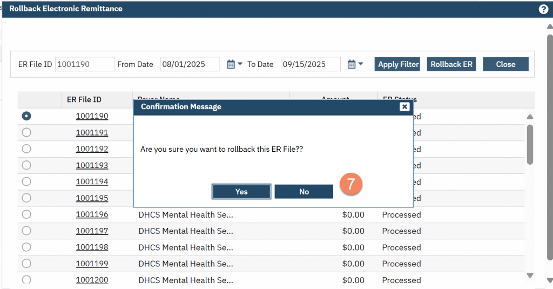Click the From Date input field

(x=190, y=64)
